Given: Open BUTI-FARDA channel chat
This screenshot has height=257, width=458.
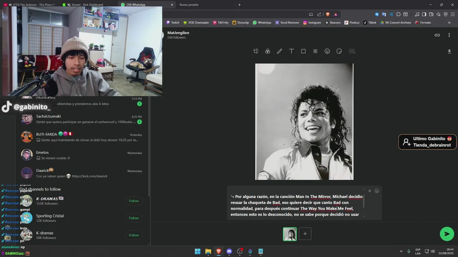Looking at the screenshot, I should point(82,137).
